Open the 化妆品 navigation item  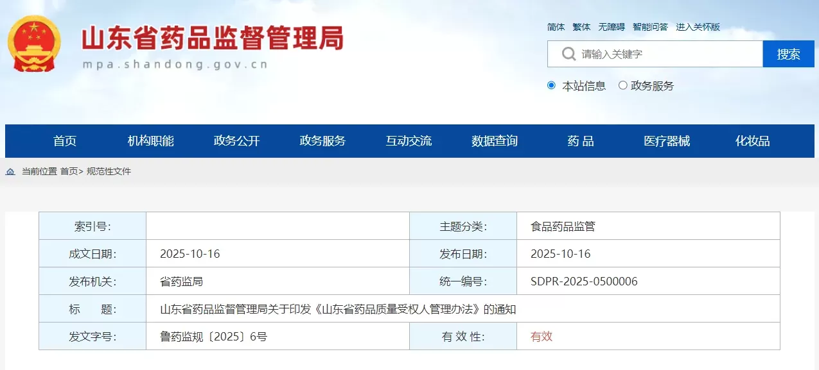752,141
